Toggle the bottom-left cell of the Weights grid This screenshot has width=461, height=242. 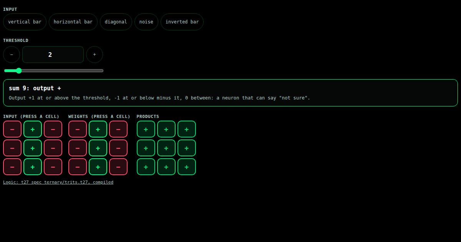78,167
